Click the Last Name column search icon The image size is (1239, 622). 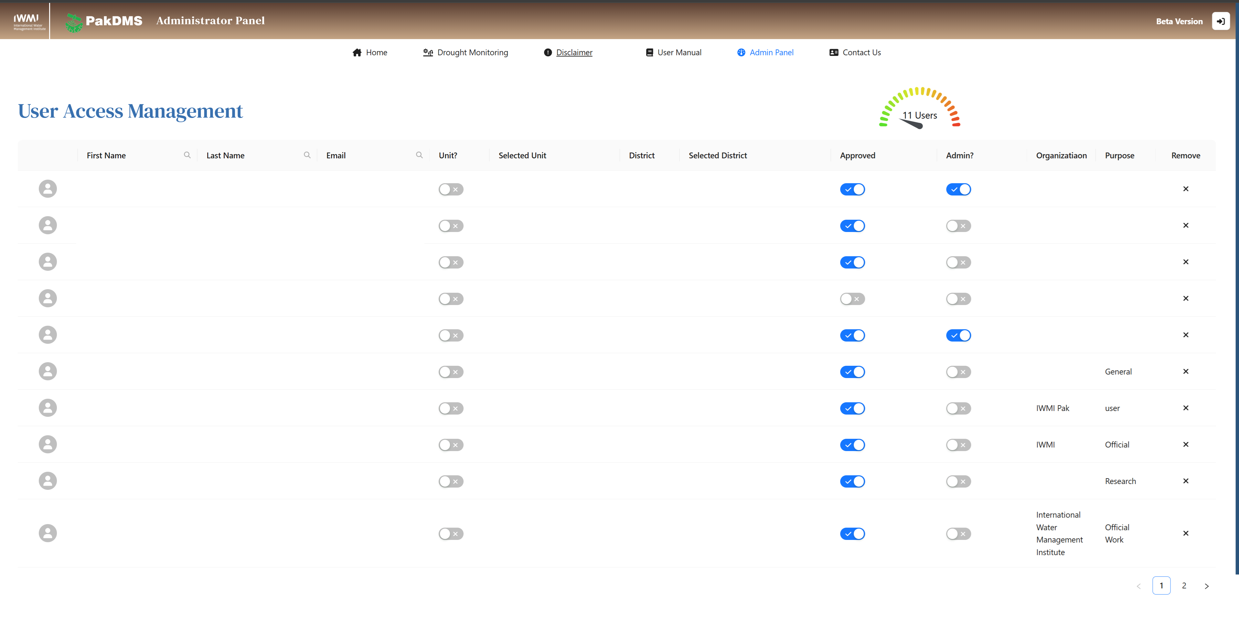click(x=307, y=155)
